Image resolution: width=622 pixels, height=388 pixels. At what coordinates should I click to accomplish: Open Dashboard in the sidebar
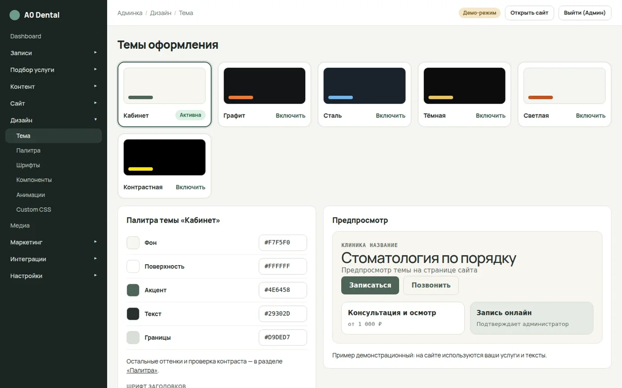[53, 36]
